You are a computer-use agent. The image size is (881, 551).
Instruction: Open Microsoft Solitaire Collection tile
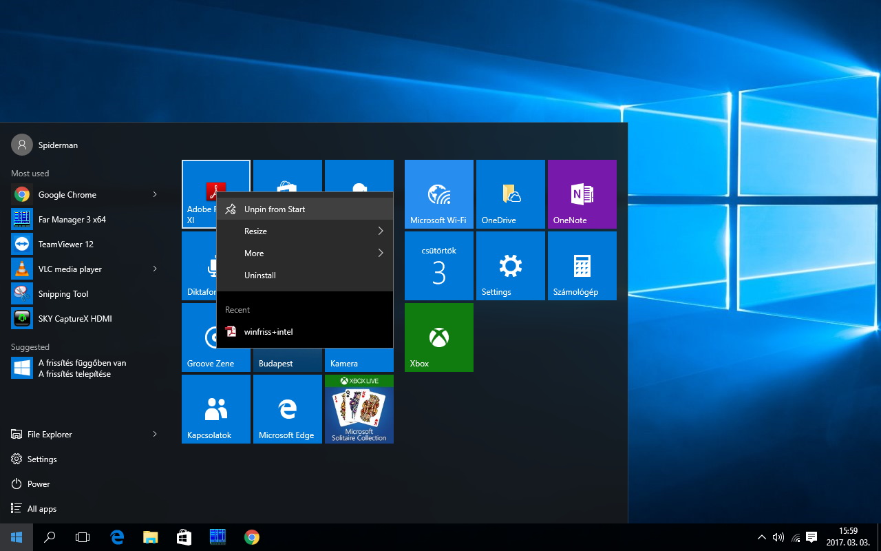tap(359, 409)
